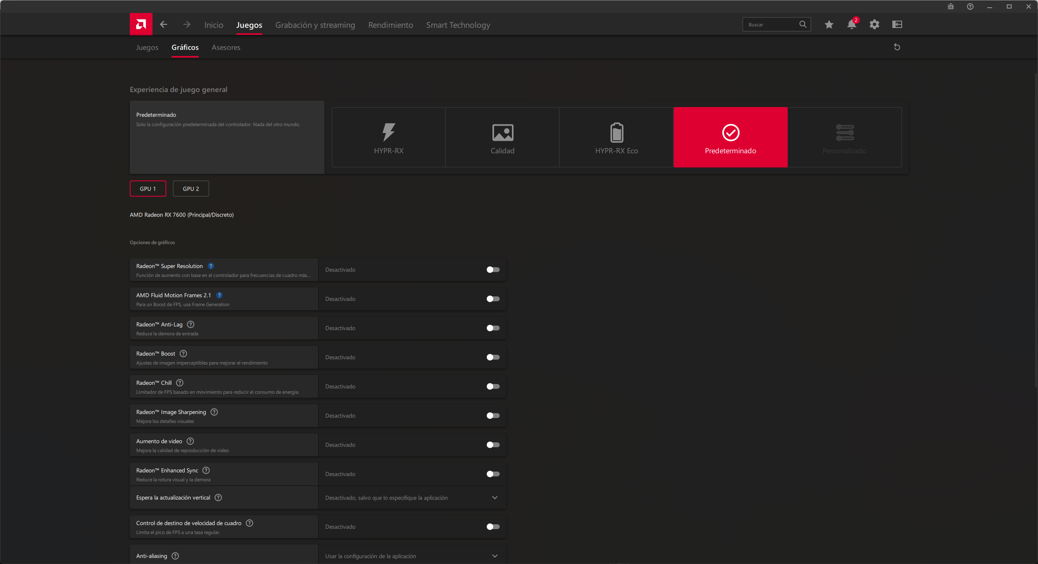Enable Radeon Image Sharpening switch

(x=493, y=416)
